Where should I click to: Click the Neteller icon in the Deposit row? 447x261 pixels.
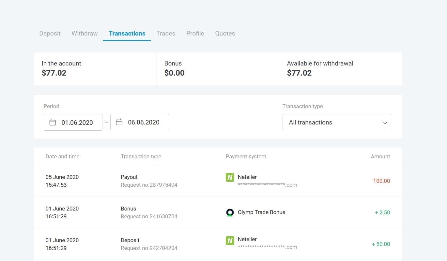[x=230, y=241]
